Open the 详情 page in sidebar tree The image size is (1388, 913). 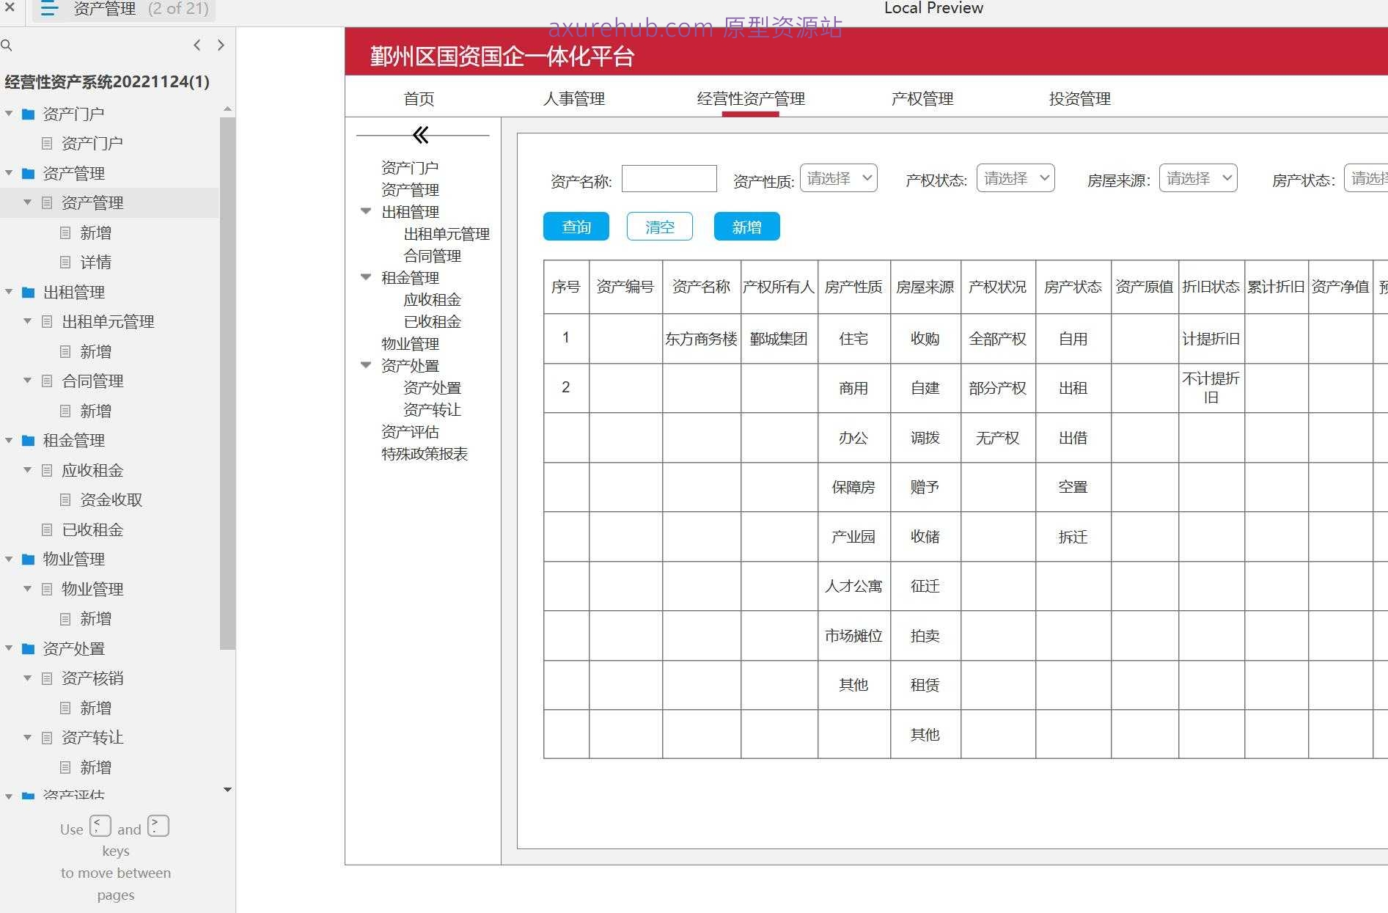[96, 263]
